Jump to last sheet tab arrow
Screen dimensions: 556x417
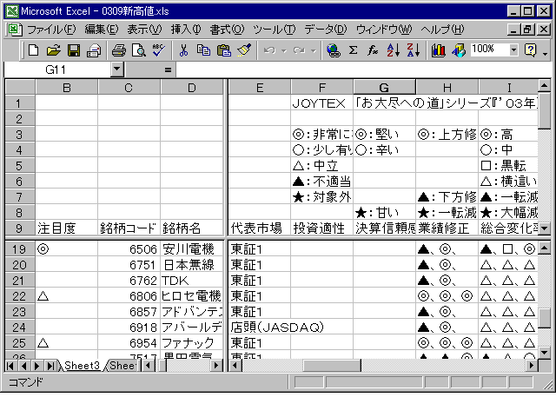(x=50, y=366)
